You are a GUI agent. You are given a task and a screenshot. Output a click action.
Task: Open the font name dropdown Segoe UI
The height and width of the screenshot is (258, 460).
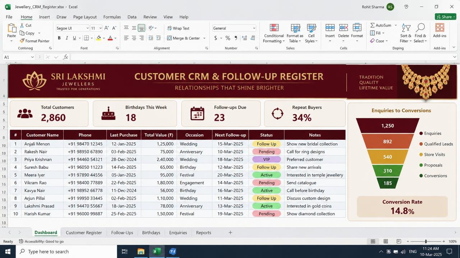click(87, 28)
